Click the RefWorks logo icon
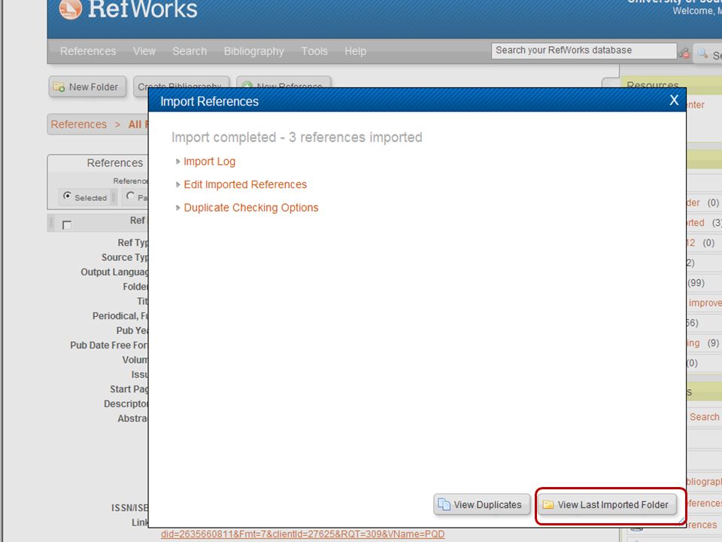This screenshot has width=722, height=542. [71, 9]
